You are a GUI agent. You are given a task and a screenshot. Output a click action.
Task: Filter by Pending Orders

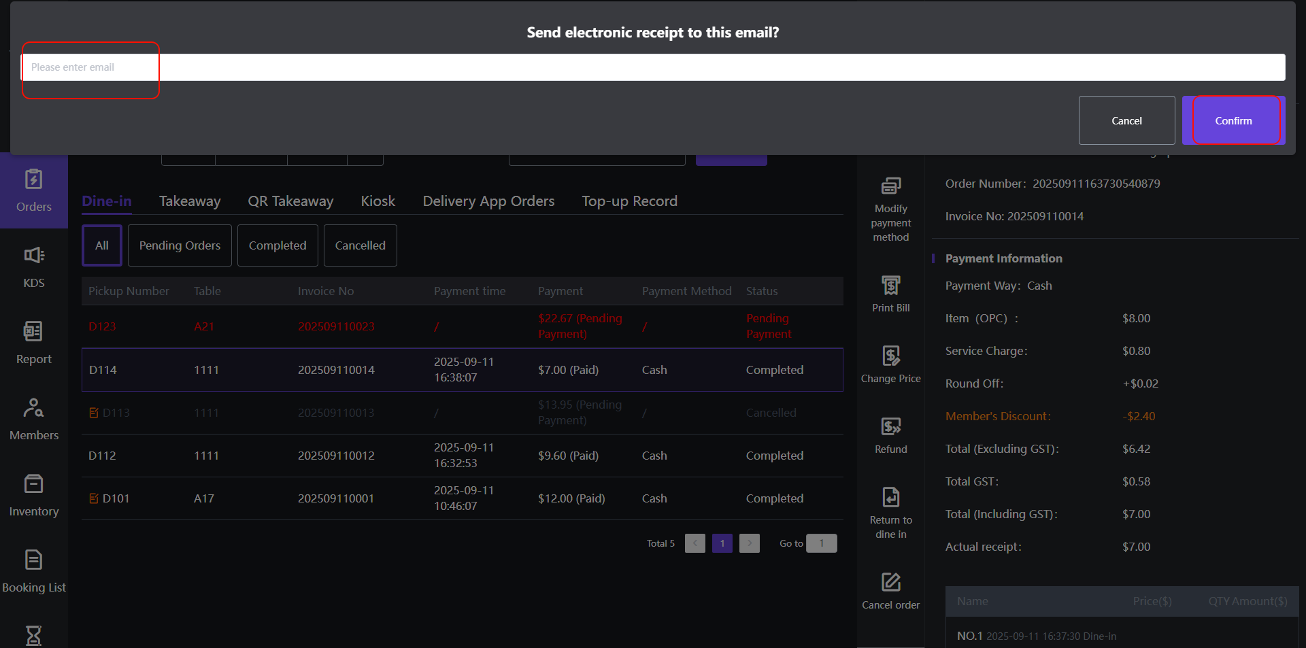pos(180,245)
